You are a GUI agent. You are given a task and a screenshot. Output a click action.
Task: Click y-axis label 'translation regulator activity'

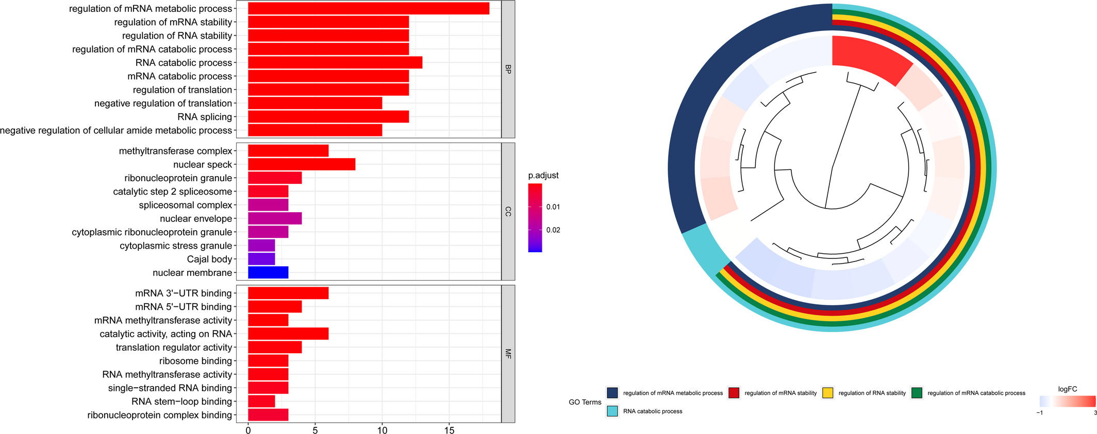[x=174, y=348]
